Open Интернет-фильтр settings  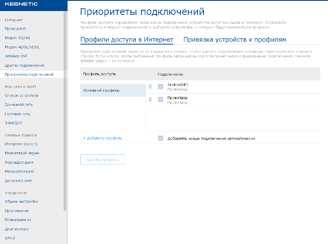click(21, 144)
